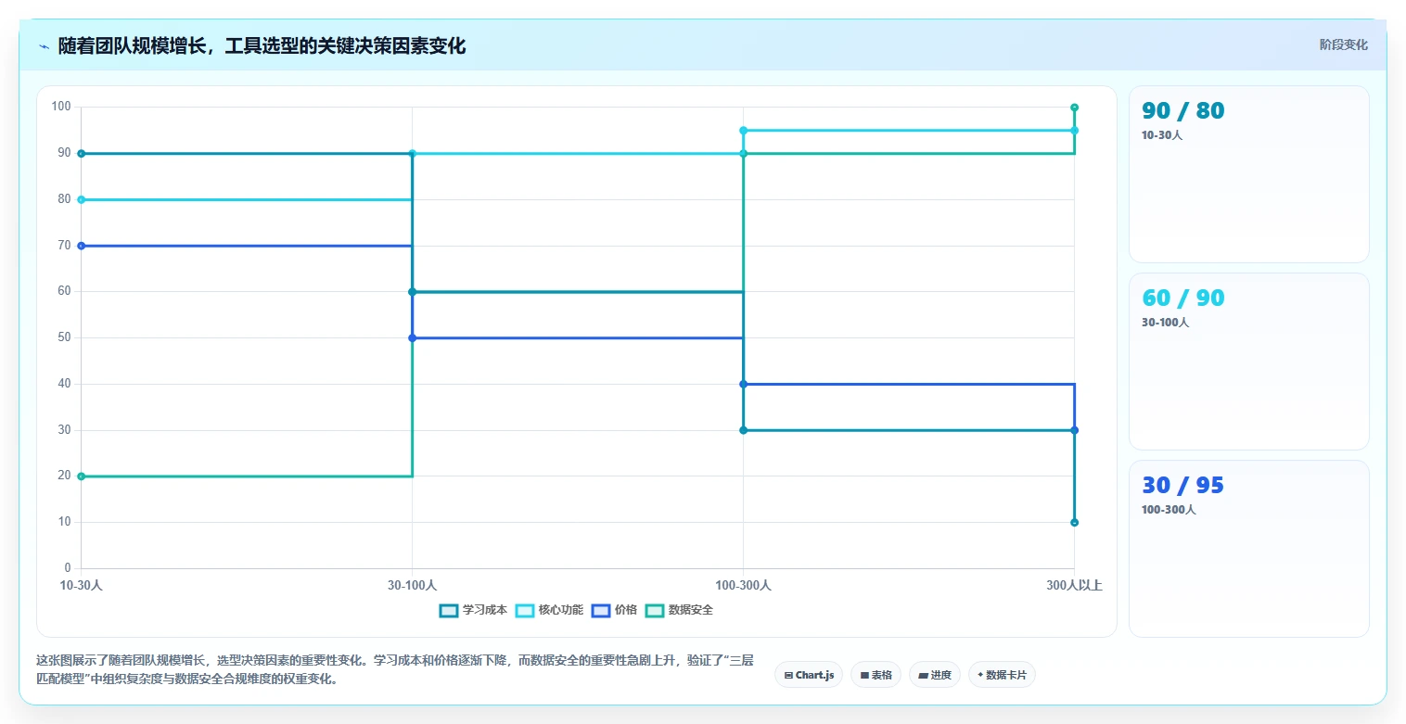Click the 进度 pill tag

click(x=935, y=675)
